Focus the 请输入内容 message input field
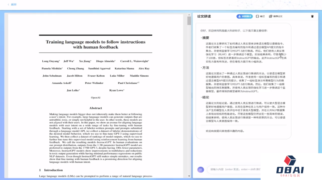 (234, 169)
